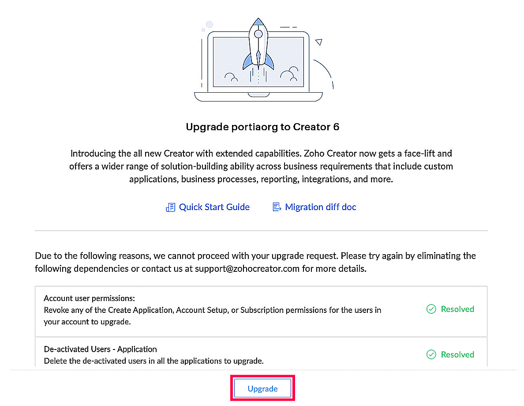The width and height of the screenshot is (524, 406).
Task: Click the small triangle decoration beside the laptop
Action: (x=319, y=42)
